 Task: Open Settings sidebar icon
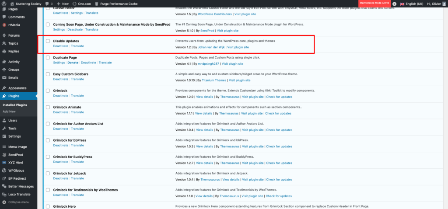(x=4, y=136)
